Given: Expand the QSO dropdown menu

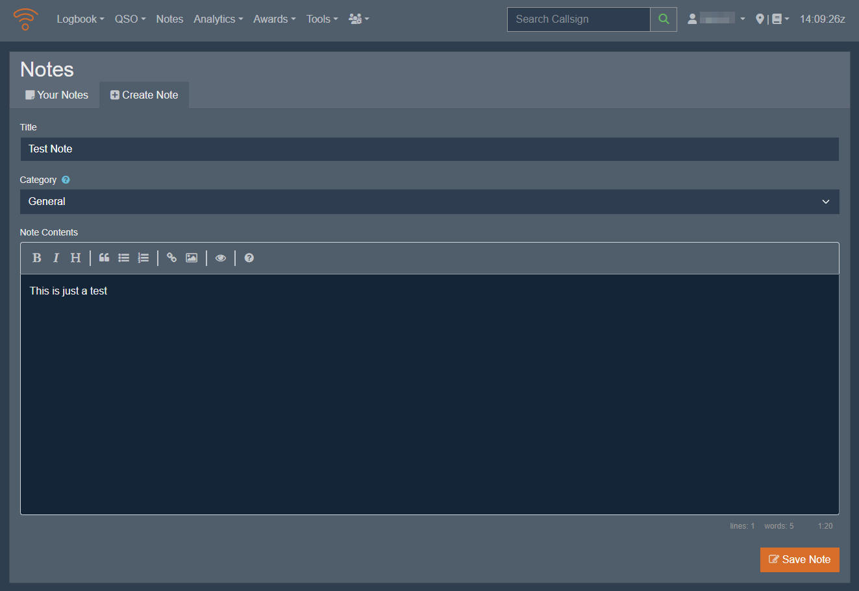Looking at the screenshot, I should (130, 19).
